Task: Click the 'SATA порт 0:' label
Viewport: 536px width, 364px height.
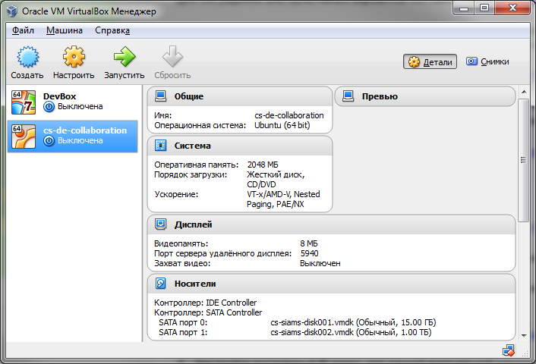Action: click(x=183, y=322)
